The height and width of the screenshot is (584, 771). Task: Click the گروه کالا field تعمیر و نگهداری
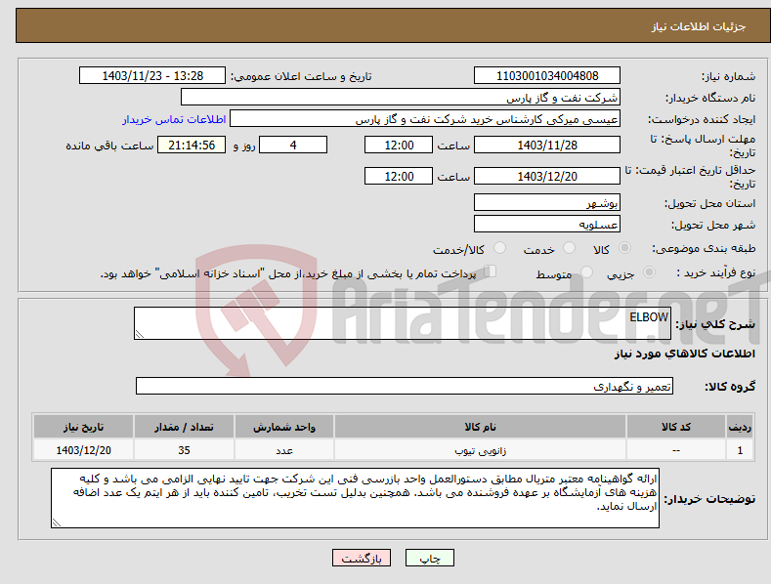(x=405, y=387)
